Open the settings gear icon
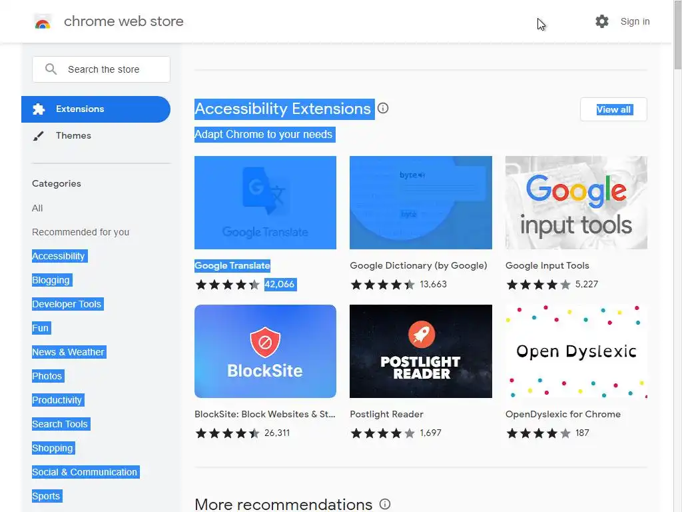This screenshot has height=512, width=682. [602, 21]
